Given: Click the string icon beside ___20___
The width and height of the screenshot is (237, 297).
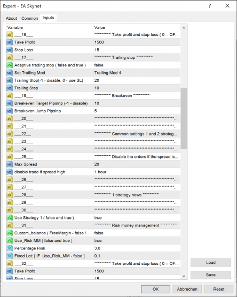Looking at the screenshot, I should (10, 119).
